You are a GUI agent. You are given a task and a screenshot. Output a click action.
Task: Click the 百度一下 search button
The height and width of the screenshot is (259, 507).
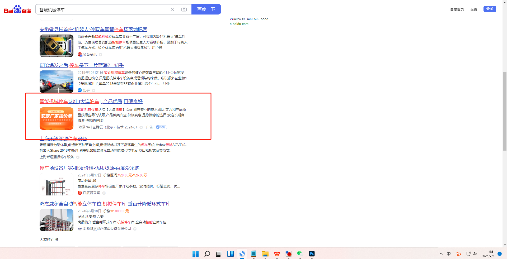point(206,9)
